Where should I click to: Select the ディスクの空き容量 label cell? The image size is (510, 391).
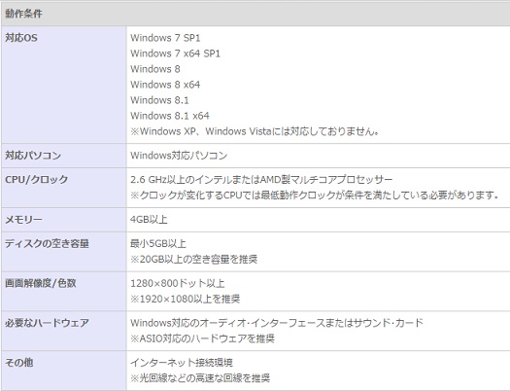(x=64, y=251)
